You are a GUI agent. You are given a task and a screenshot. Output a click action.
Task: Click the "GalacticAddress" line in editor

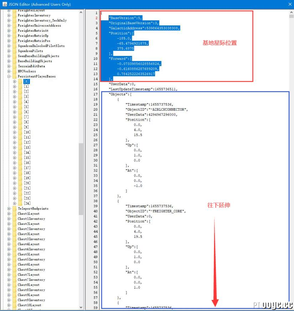tap(144, 28)
